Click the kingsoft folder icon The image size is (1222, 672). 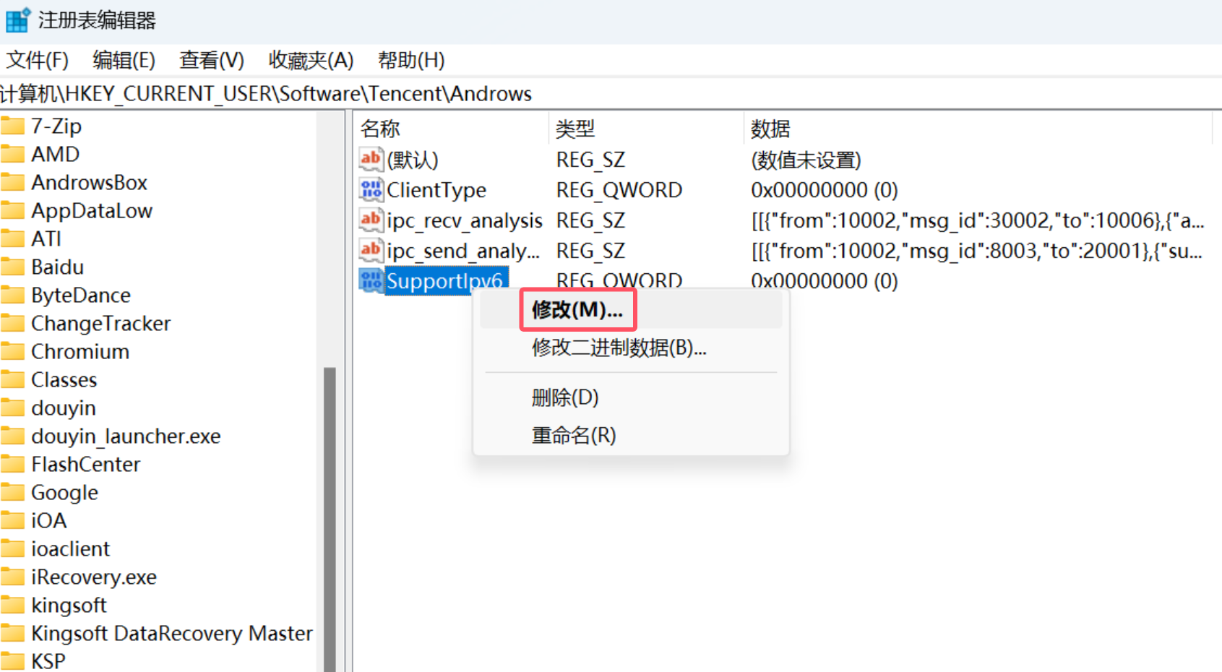click(x=12, y=606)
